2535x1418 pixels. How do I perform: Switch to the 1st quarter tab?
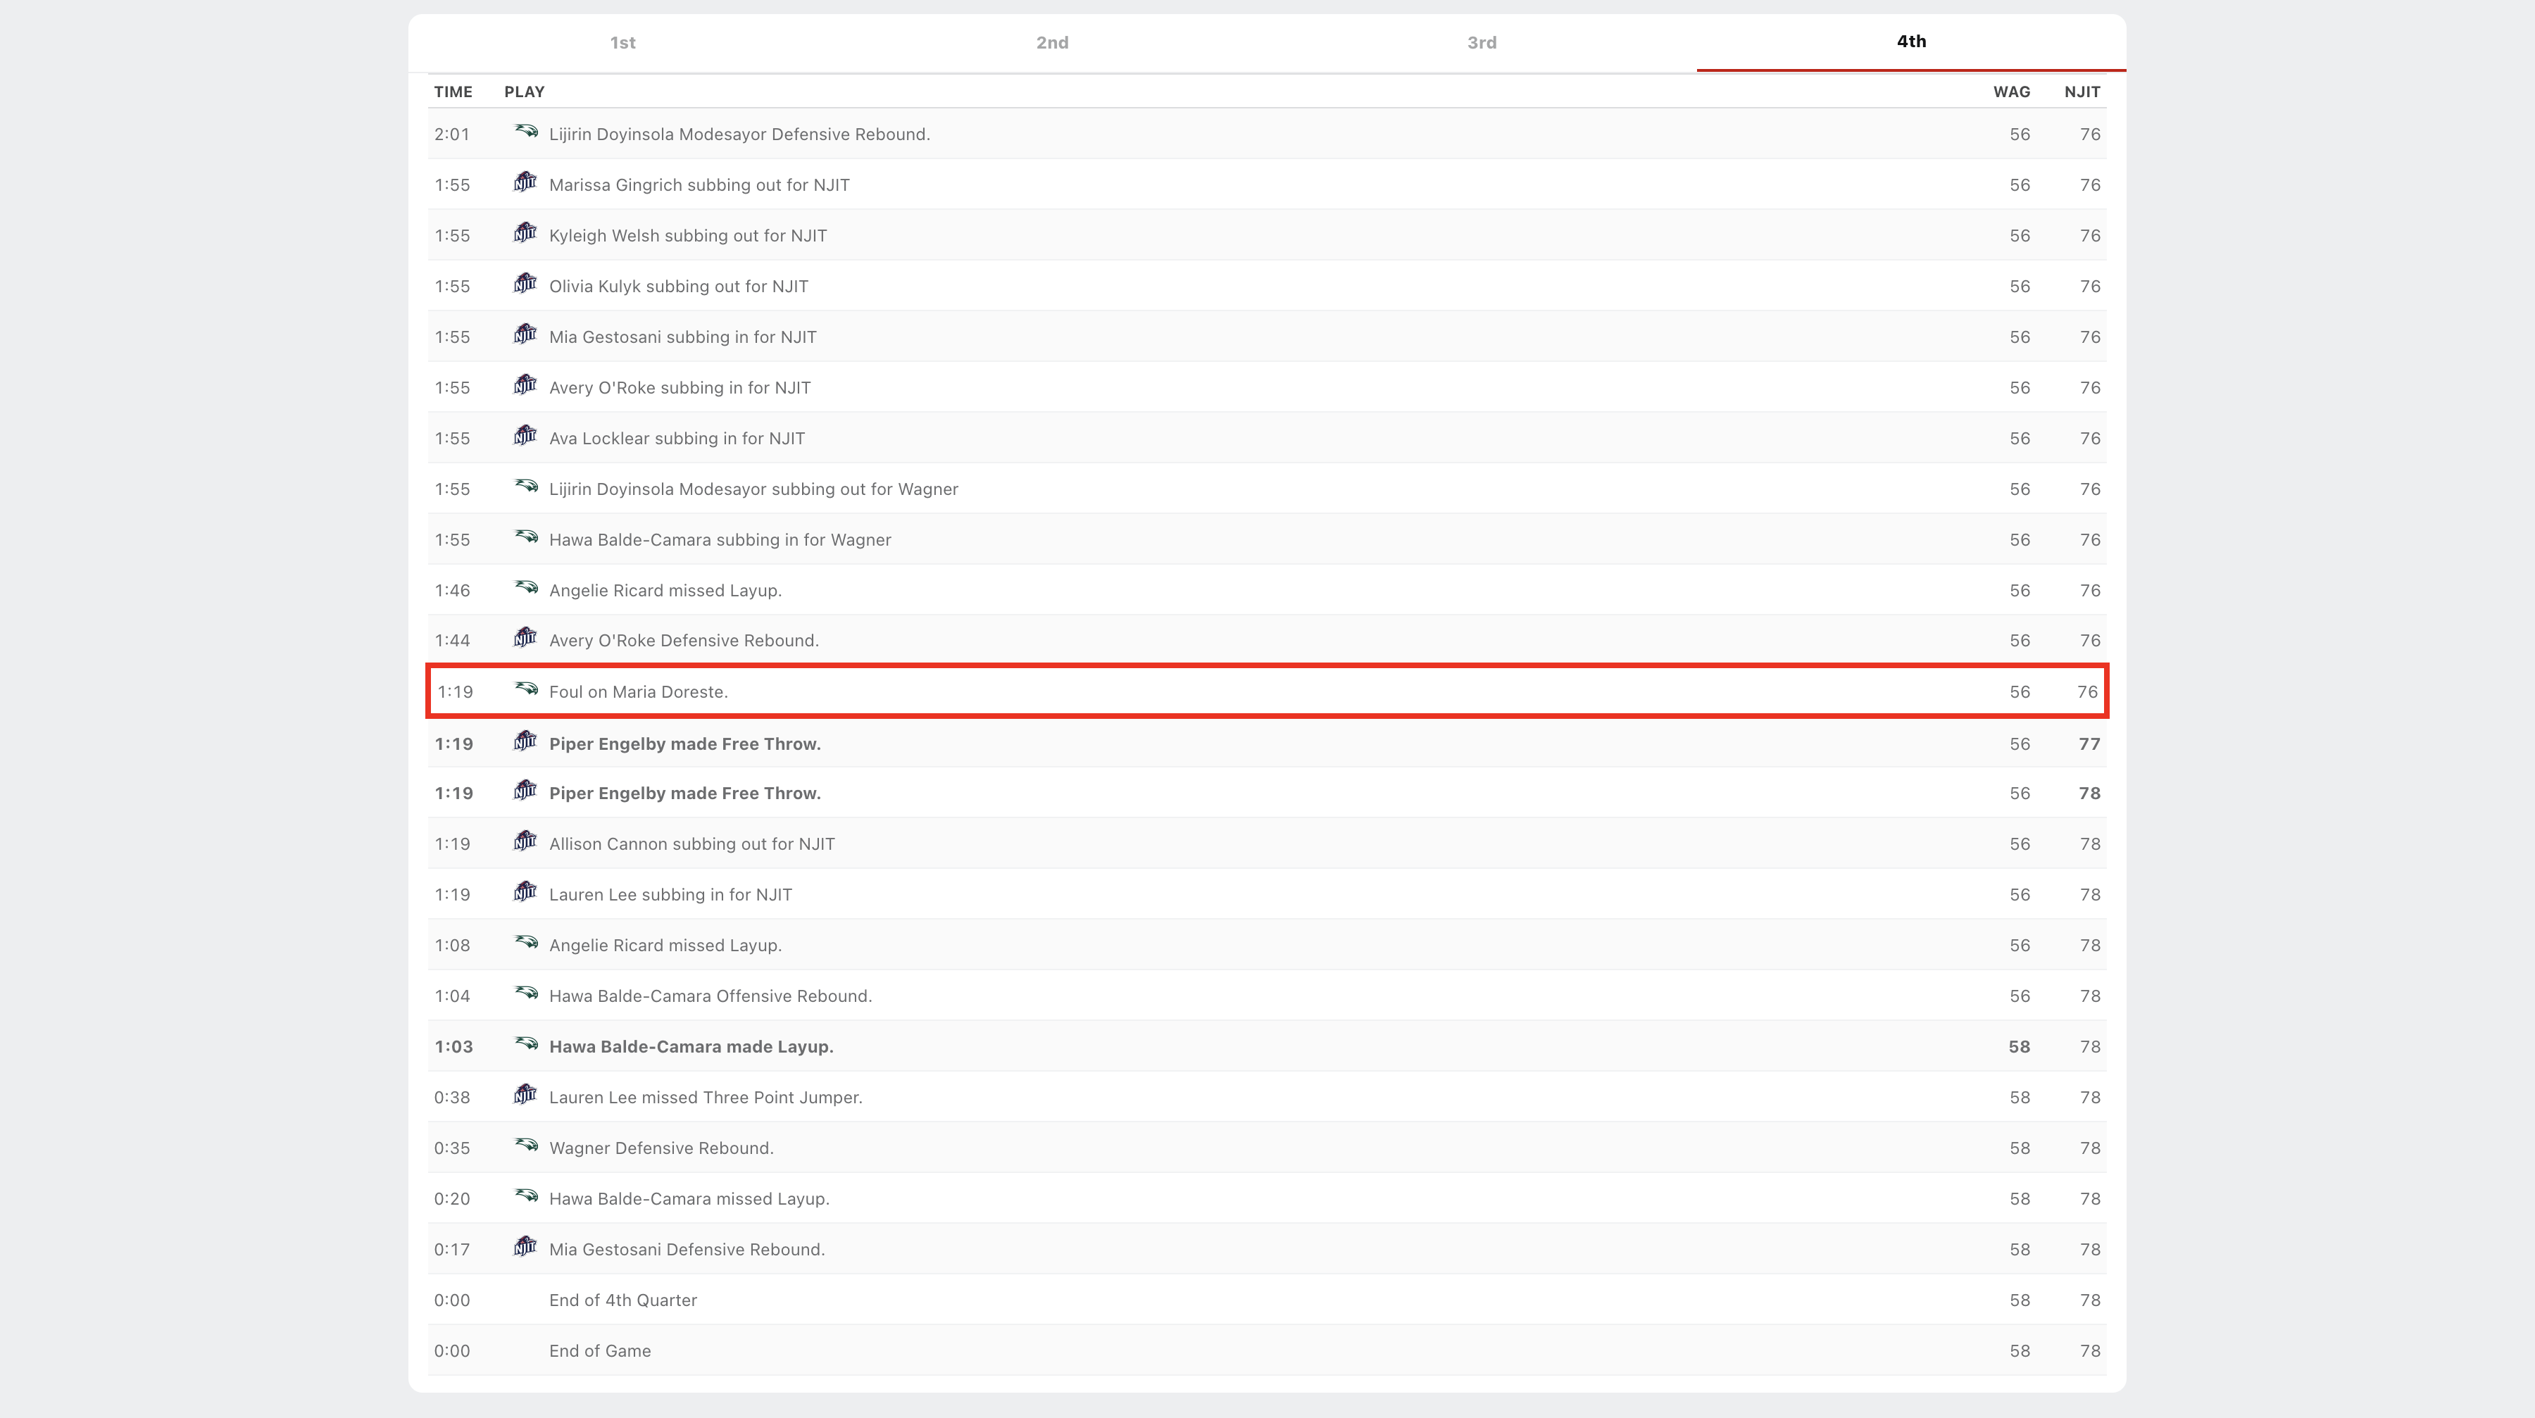(622, 42)
